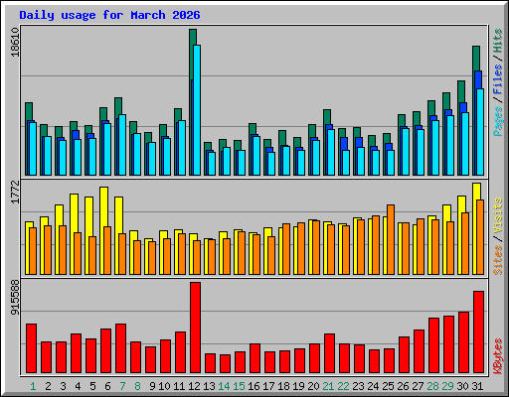This screenshot has height=397, width=509.
Task: Click the orange Sites bar for day 25
Action: (391, 239)
